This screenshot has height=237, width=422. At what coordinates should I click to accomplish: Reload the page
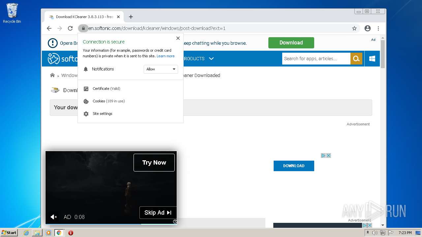click(70, 28)
